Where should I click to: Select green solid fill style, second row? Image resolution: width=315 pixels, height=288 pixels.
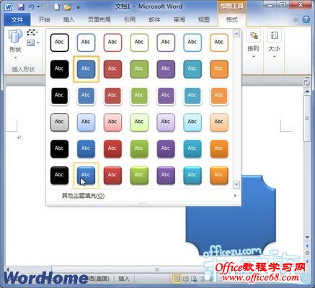(x=139, y=69)
